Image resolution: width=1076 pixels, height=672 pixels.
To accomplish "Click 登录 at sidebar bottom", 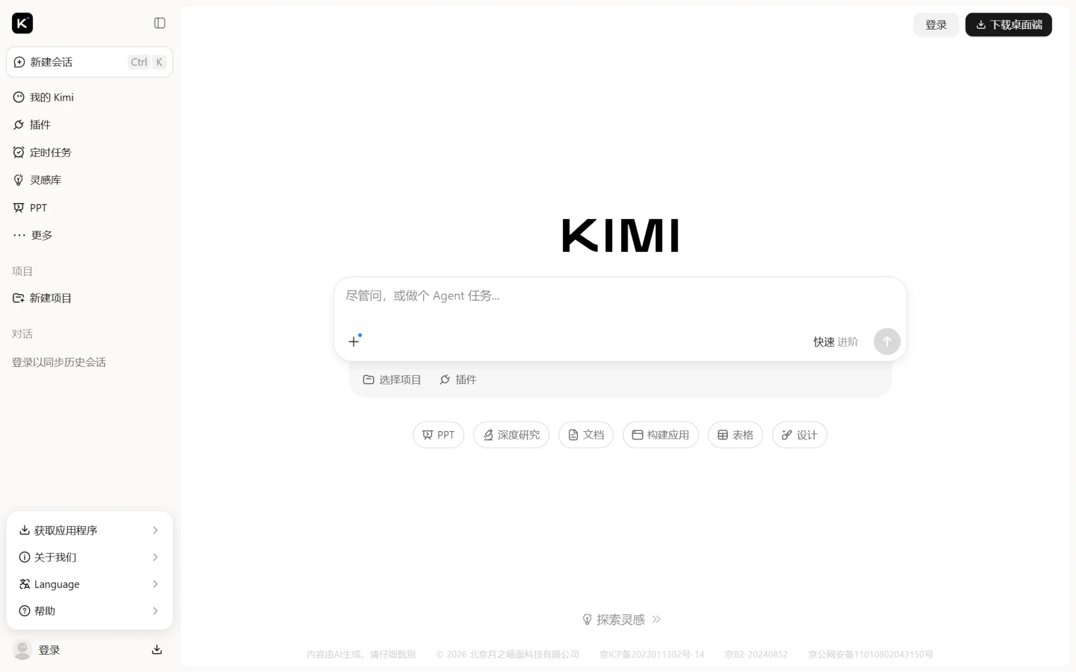I will pyautogui.click(x=49, y=650).
